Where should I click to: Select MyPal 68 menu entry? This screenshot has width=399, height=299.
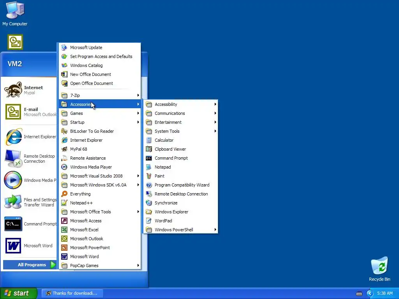click(100, 149)
